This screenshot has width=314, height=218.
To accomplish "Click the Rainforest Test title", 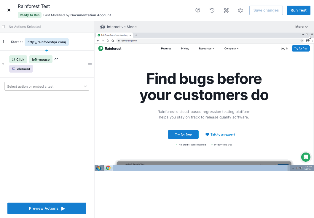I will coord(34,7).
